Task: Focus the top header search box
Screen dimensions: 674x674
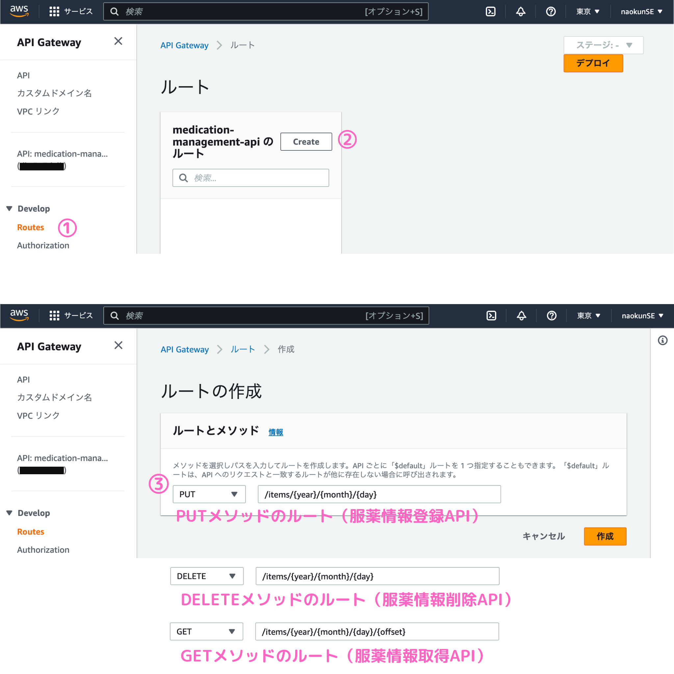Action: pos(266,12)
